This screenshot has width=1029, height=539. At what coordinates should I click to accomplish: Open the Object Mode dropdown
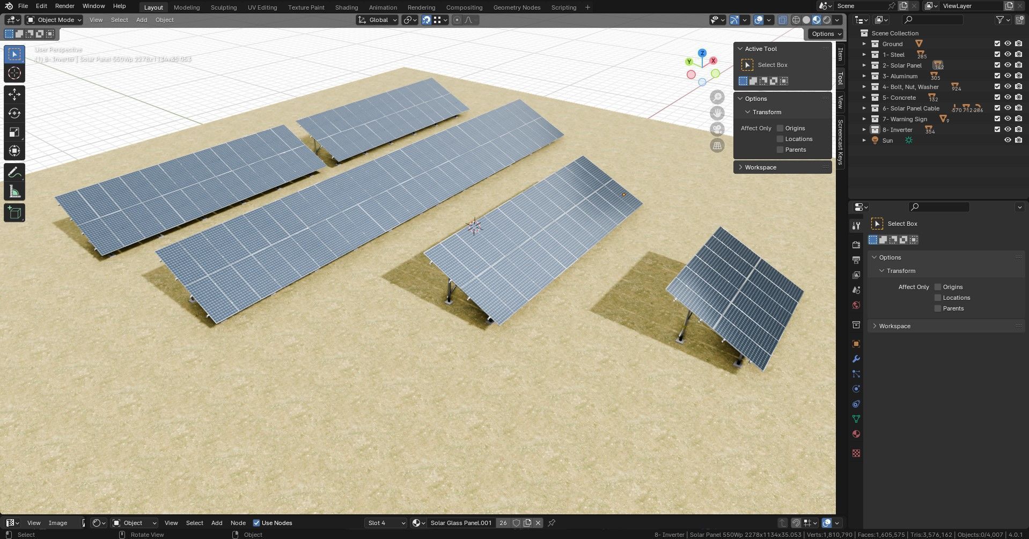click(54, 20)
